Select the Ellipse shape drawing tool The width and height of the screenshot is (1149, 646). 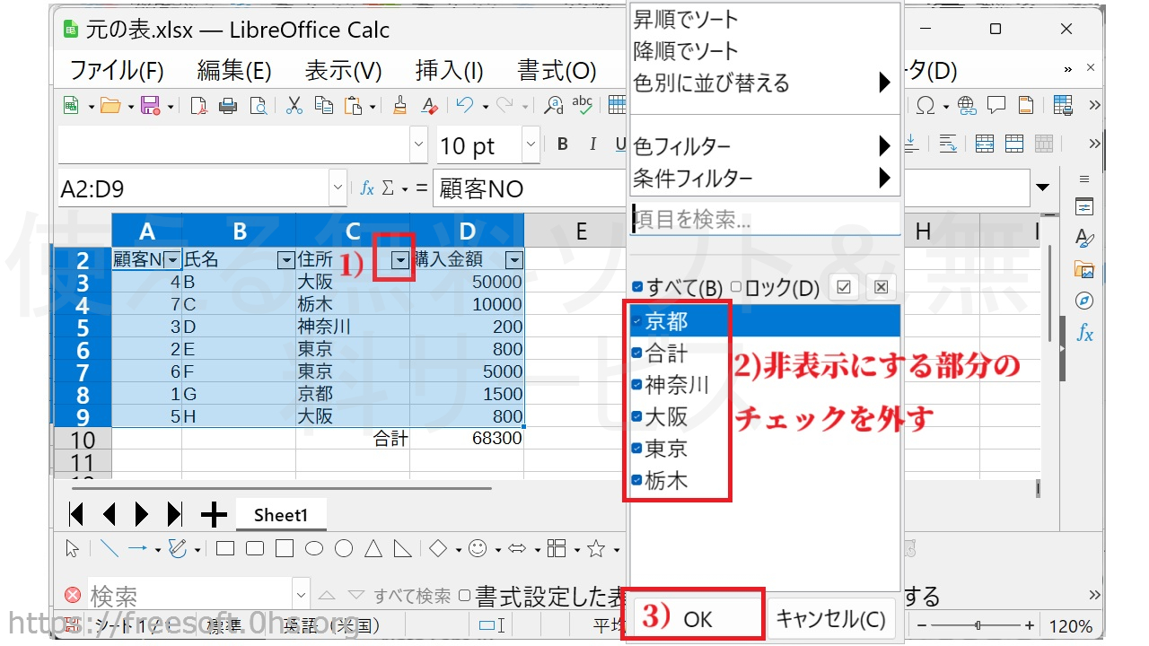[314, 548]
